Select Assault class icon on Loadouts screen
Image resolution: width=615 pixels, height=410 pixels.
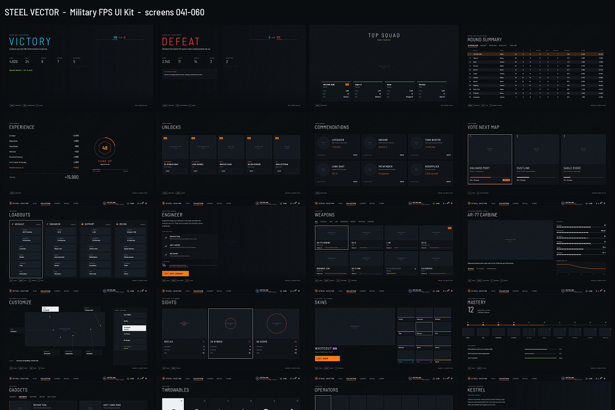click(x=12, y=224)
